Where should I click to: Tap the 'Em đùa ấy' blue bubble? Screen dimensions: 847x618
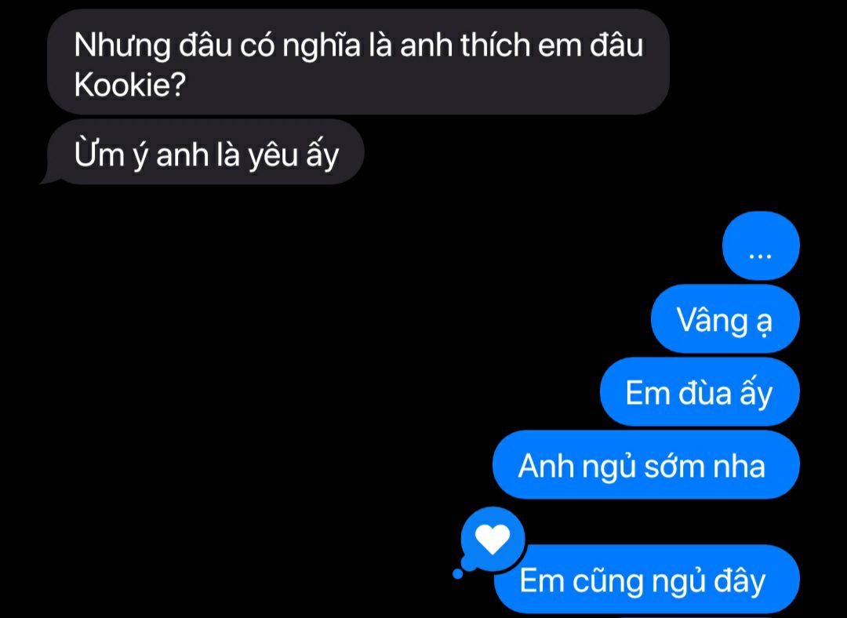[x=700, y=392]
